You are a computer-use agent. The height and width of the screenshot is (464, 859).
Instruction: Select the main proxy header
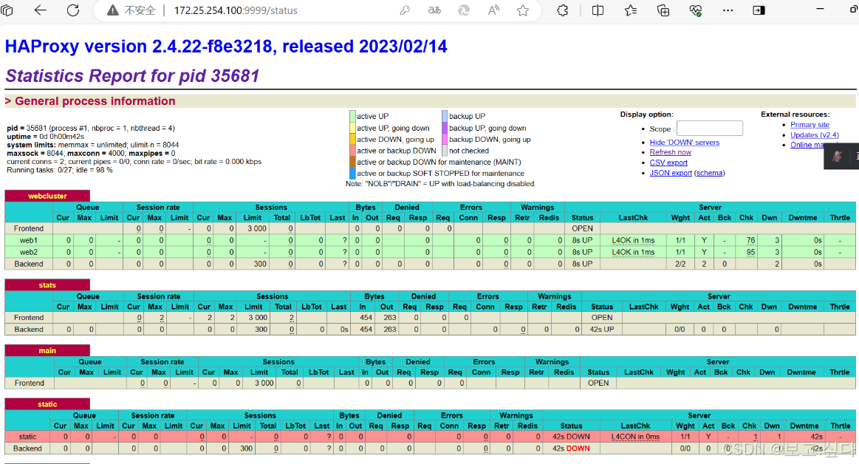(47, 351)
